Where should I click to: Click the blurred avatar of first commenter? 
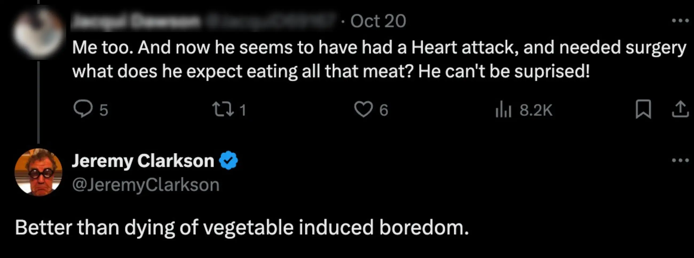38,32
